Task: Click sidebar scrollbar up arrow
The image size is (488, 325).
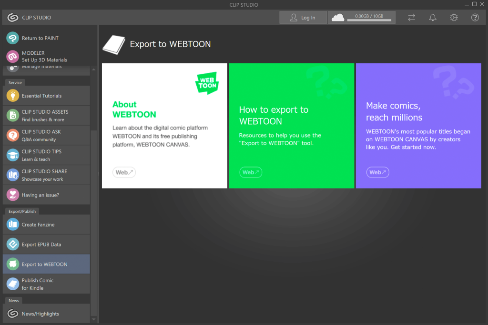Action: [94, 69]
